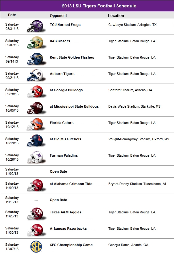Select the Ole Miss Rebels navy helmet
Image resolution: width=174 pixels, height=255 pixels.
pos(36,141)
